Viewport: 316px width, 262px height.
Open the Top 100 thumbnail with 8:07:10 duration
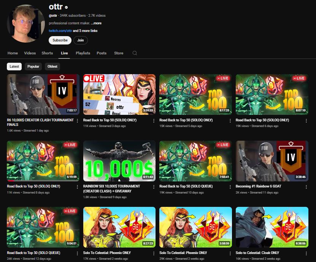pos(272,94)
